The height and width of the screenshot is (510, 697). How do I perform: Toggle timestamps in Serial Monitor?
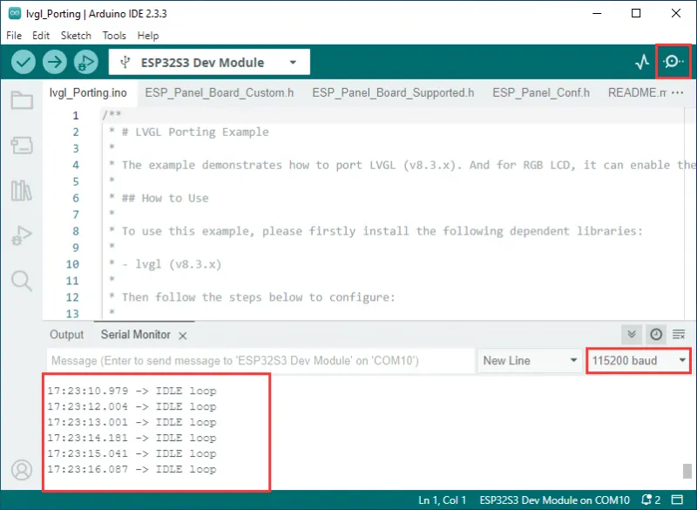coord(656,335)
